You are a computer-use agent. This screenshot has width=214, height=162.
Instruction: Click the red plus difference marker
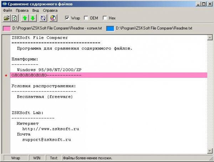tap(6, 75)
